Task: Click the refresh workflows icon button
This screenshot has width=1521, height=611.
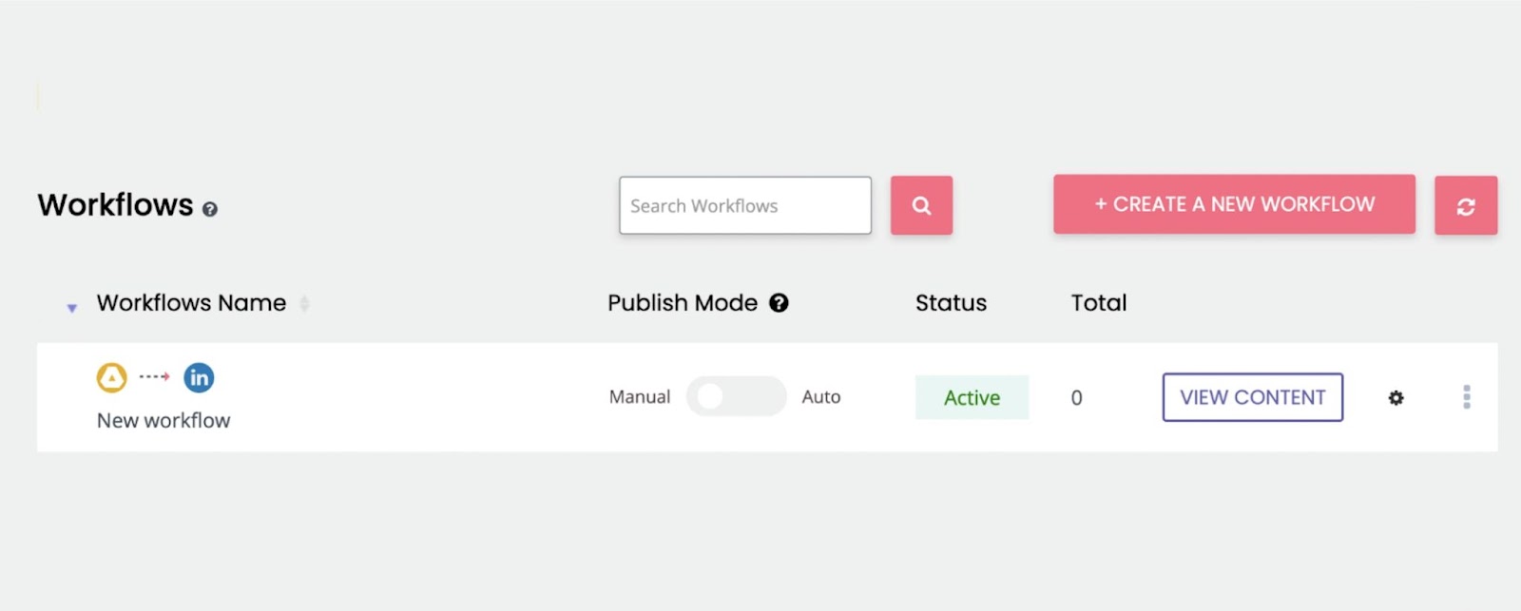Action: pos(1466,205)
